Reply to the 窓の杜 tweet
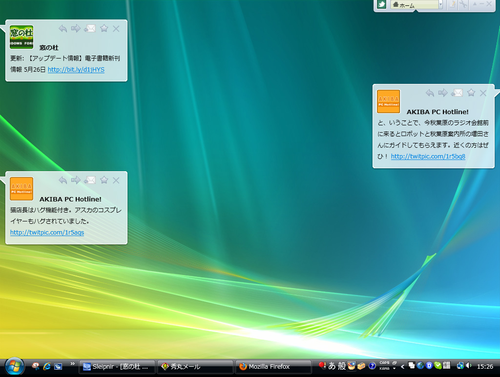 [x=62, y=29]
